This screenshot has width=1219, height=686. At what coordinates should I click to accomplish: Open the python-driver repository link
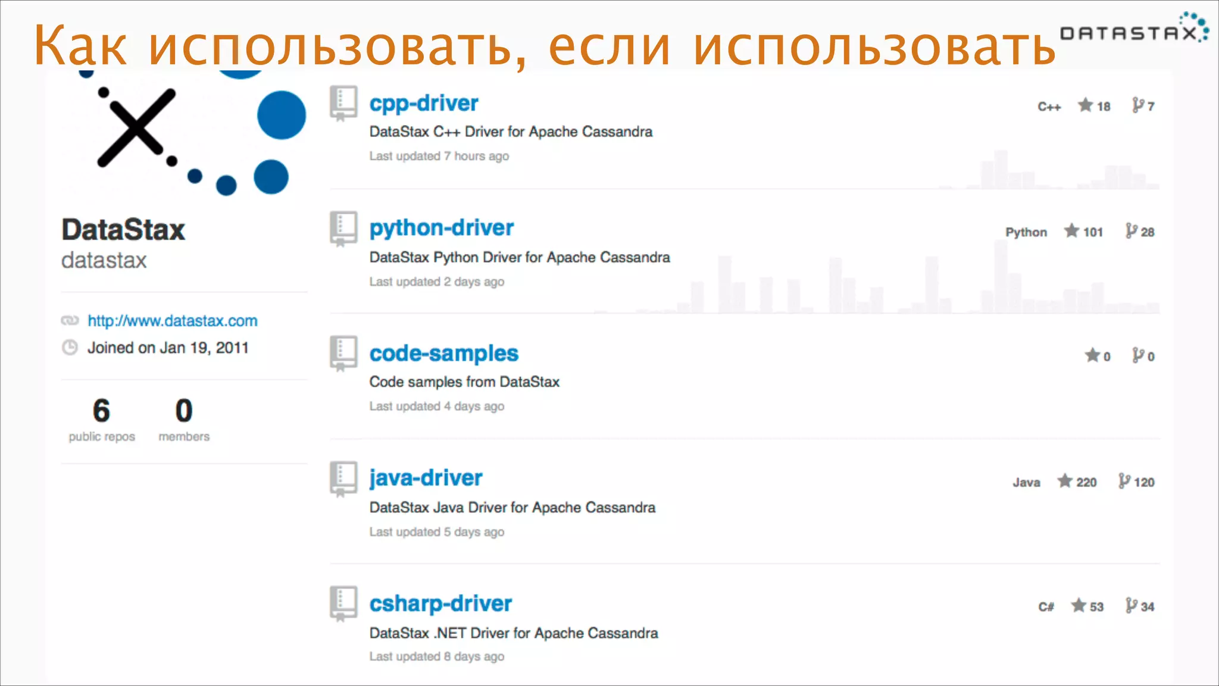click(x=441, y=227)
